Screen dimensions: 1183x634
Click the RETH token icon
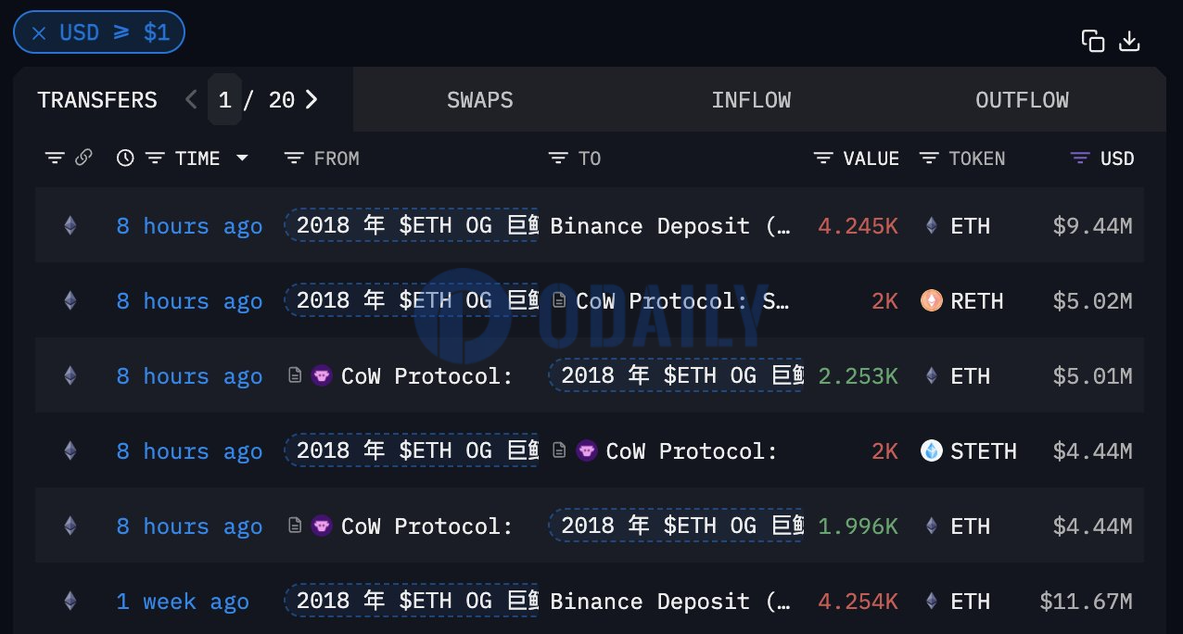pyautogui.click(x=932, y=301)
